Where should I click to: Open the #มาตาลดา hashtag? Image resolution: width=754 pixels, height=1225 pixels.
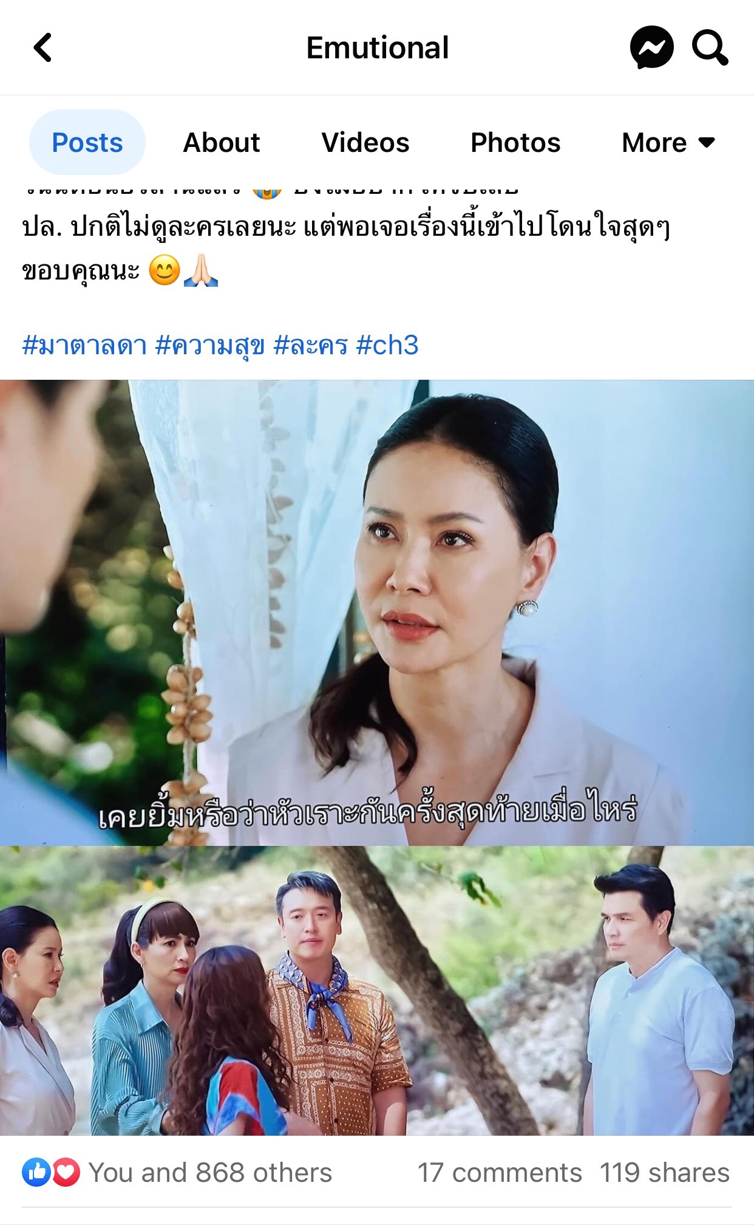pyautogui.click(x=84, y=345)
